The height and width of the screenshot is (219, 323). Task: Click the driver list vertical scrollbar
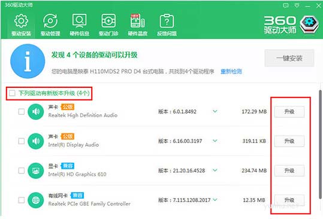point(321,144)
